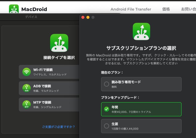Click the 有線、シングルスレッド subtitle
This screenshot has width=196, height=138.
coord(47,107)
